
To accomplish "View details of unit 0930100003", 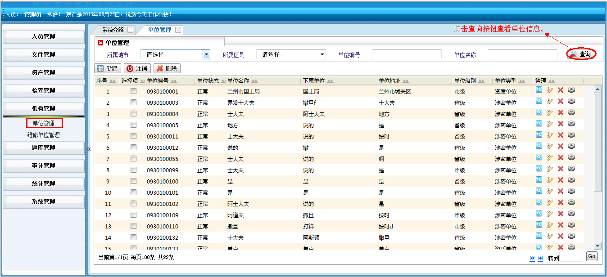I will pyautogui.click(x=539, y=101).
